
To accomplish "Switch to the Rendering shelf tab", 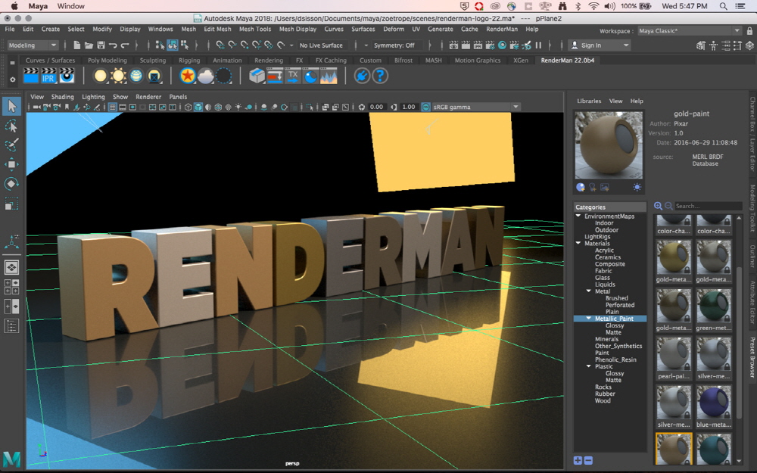I will [268, 61].
